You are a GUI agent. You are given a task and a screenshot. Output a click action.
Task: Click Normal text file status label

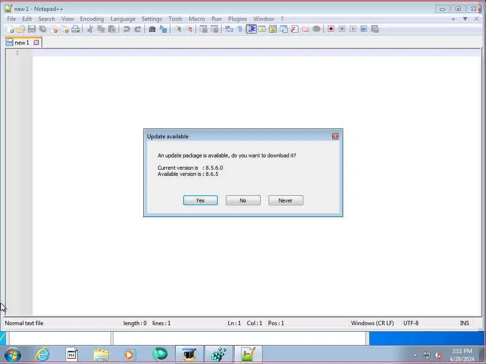[x=24, y=323]
